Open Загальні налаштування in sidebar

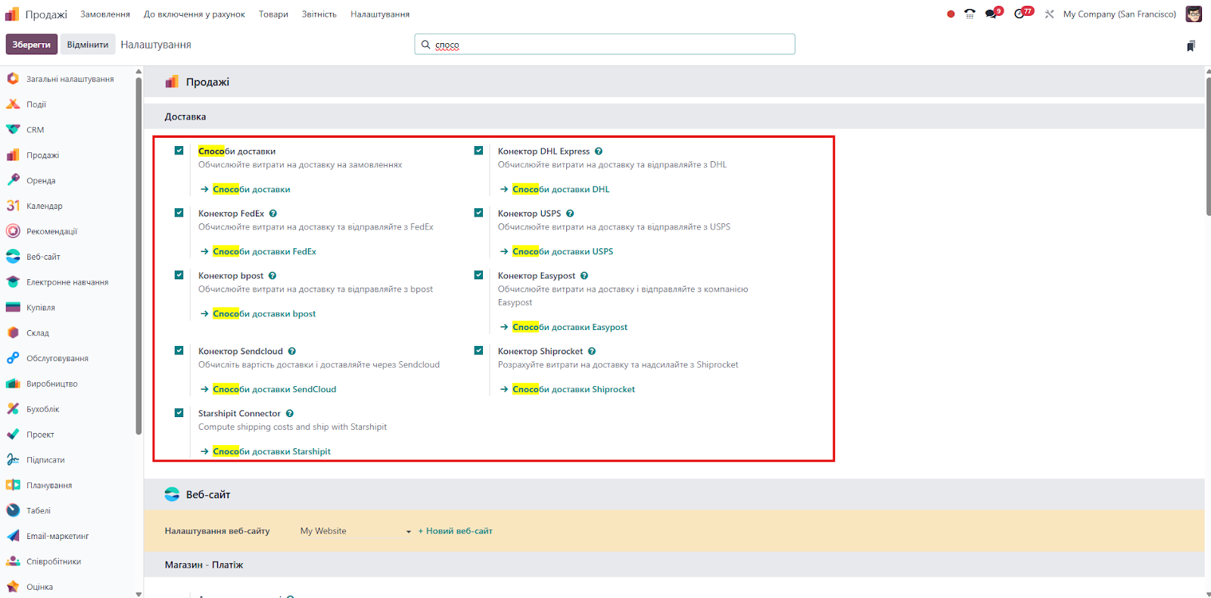tap(68, 79)
